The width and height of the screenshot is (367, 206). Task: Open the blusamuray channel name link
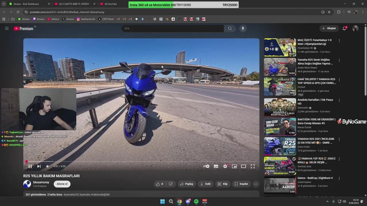tap(41, 182)
